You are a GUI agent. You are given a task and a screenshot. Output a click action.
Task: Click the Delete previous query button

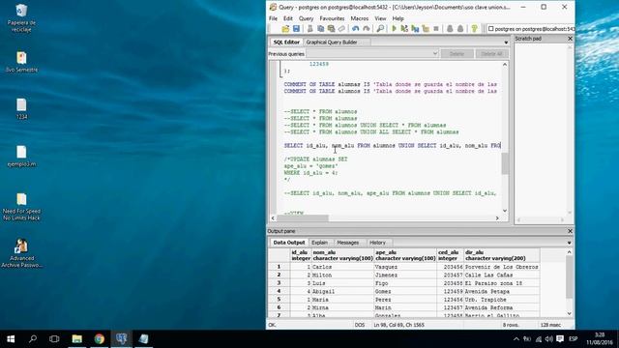click(457, 54)
